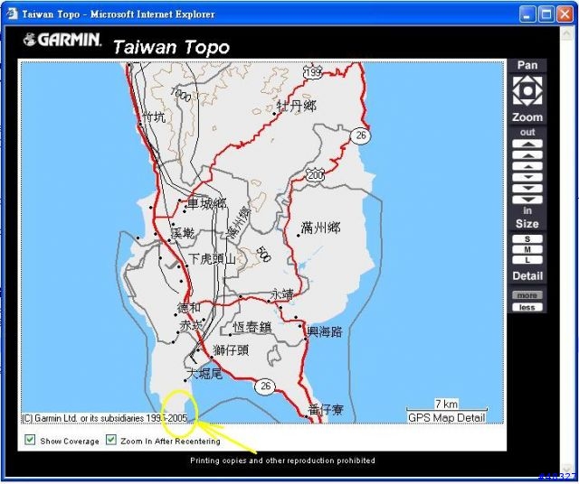The width and height of the screenshot is (579, 484).
Task: Click the 大堀尾 label on the map
Action: click(204, 374)
